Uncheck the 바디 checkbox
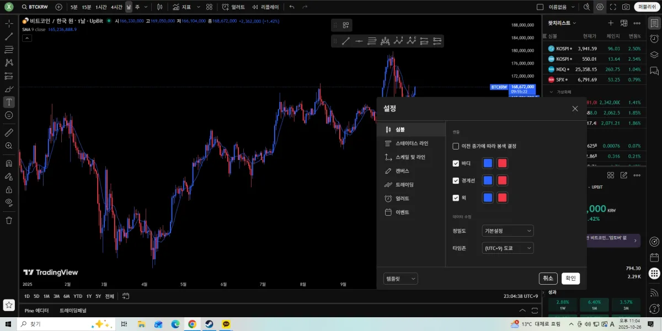This screenshot has height=331, width=662. point(456,163)
